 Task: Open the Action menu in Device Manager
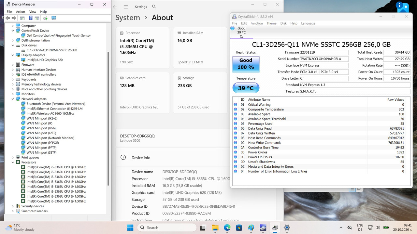pyautogui.click(x=21, y=12)
